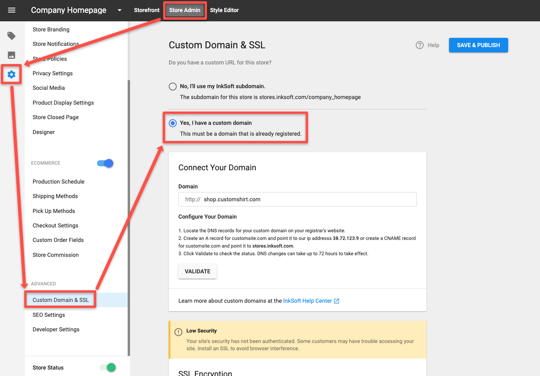Click the tag icon in left sidebar
This screenshot has height=376, width=540.
(x=12, y=36)
